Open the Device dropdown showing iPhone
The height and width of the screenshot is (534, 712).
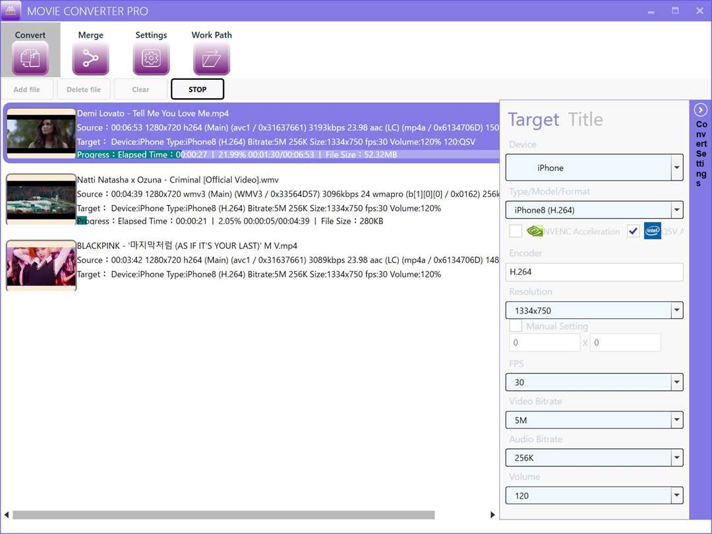594,167
